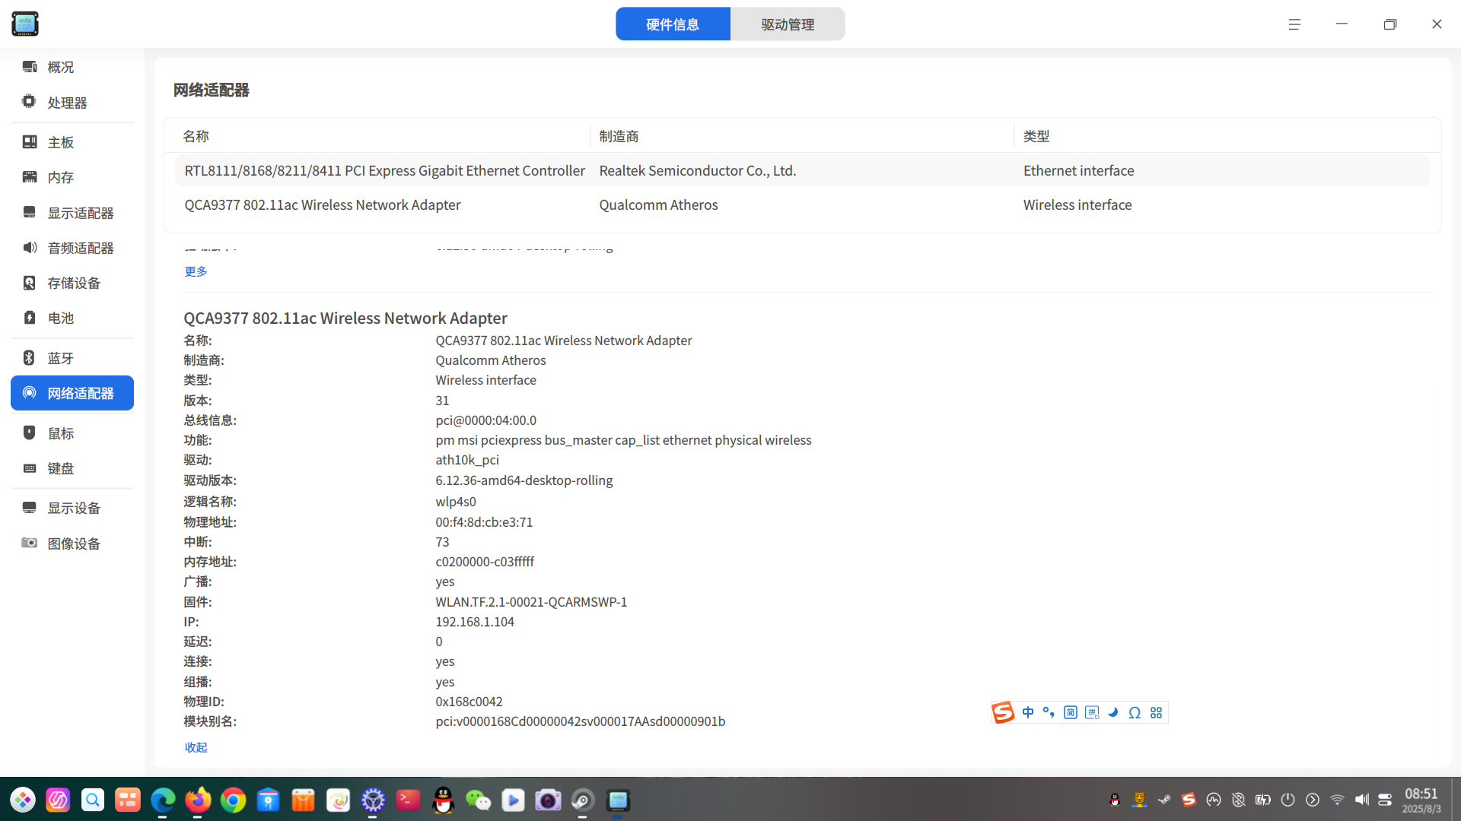
Task: Switch to 驱动管理 tab
Action: (x=788, y=24)
